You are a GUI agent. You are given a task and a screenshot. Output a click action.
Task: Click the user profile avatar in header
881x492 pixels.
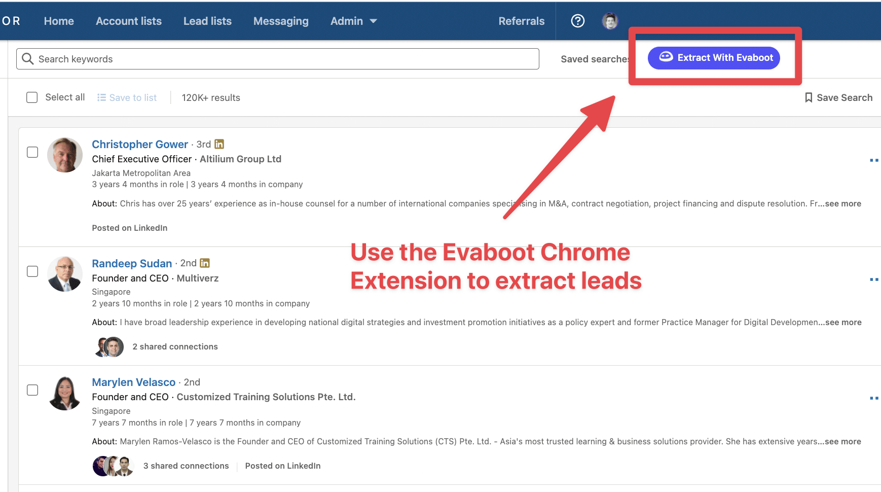[x=610, y=21]
